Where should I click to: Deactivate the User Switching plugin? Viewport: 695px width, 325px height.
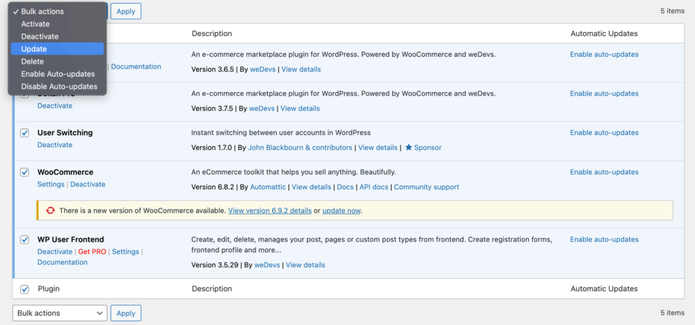[54, 145]
